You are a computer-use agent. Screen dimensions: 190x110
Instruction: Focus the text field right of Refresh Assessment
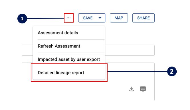(130, 50)
